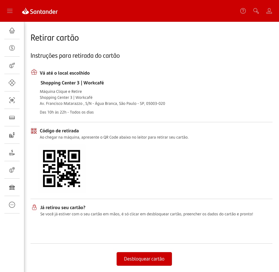Open the hamburger menu
This screenshot has width=279, height=272.
10,11
